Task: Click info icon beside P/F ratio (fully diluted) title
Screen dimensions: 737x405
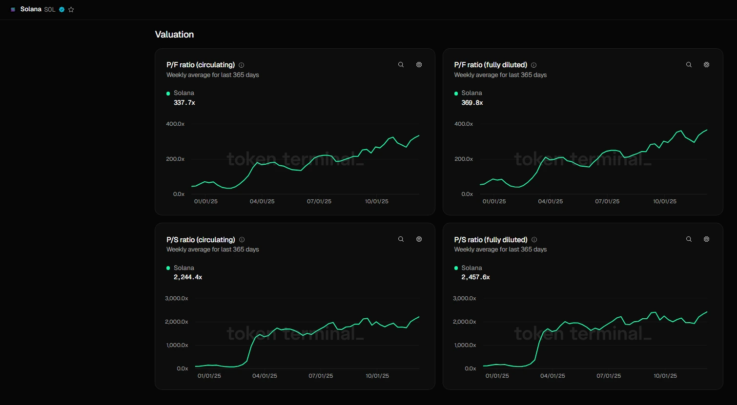Action: (533, 65)
